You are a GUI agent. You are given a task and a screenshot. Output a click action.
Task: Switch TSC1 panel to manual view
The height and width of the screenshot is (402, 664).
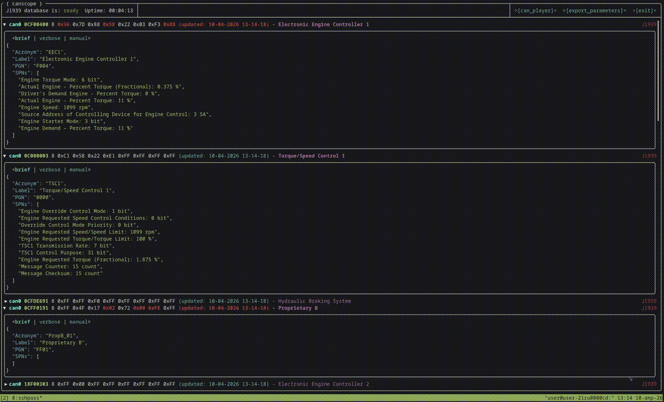click(79, 170)
